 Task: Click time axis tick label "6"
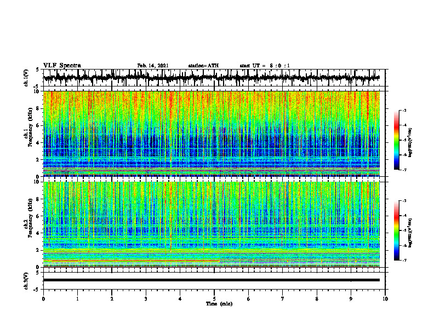pos(249,299)
